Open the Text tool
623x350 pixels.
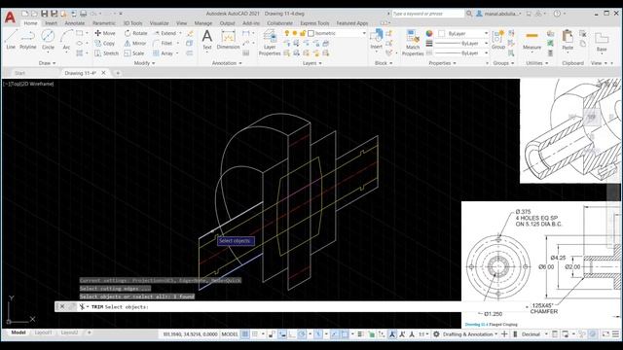pos(207,40)
